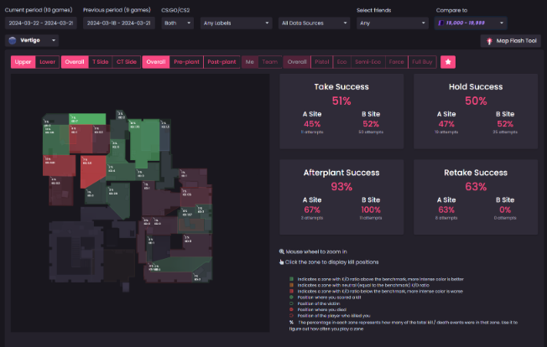Click the magnifier zoom hint icon
The width and height of the screenshot is (547, 347).
[282, 251]
